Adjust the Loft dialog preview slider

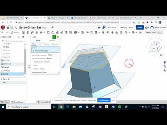click(x=42, y=73)
